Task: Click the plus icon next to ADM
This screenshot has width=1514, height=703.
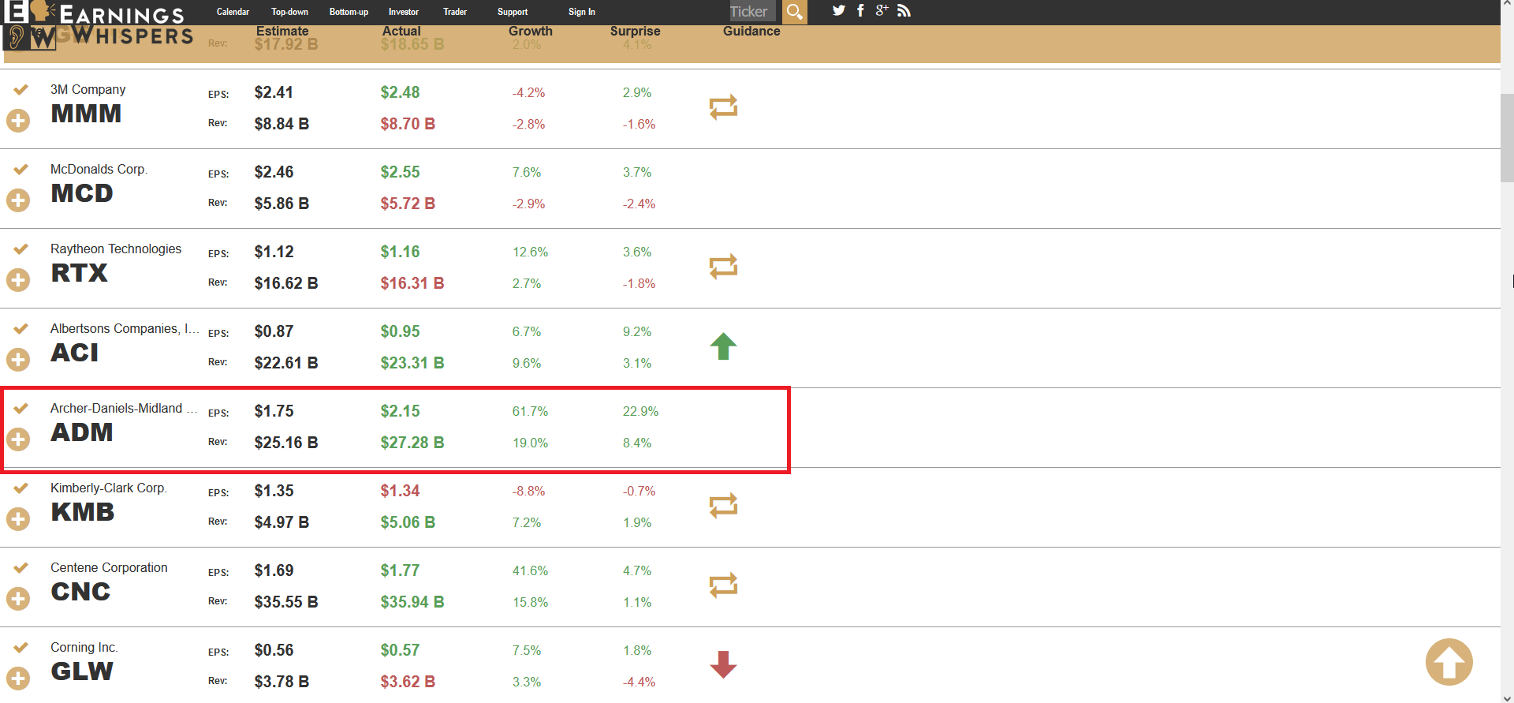Action: point(18,439)
